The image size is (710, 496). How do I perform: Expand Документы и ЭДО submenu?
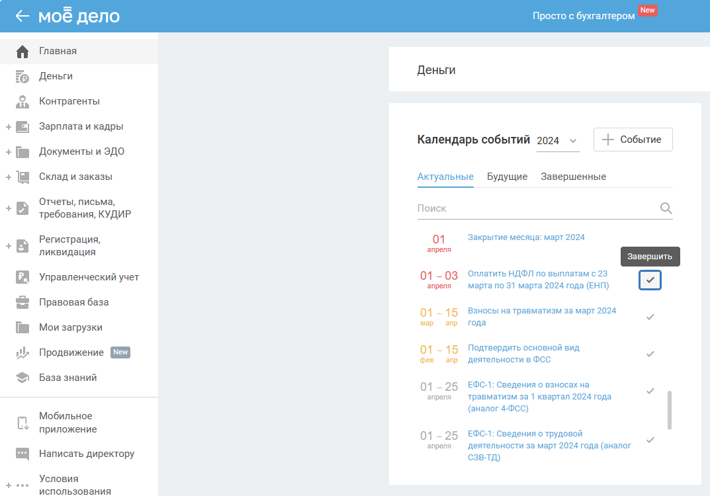[8, 152]
